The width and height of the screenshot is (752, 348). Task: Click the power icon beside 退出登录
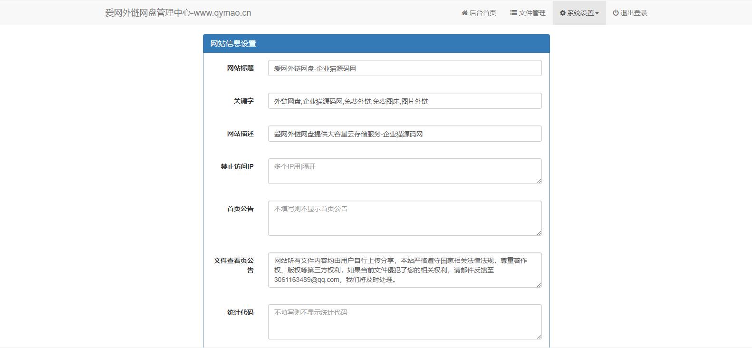click(x=616, y=13)
